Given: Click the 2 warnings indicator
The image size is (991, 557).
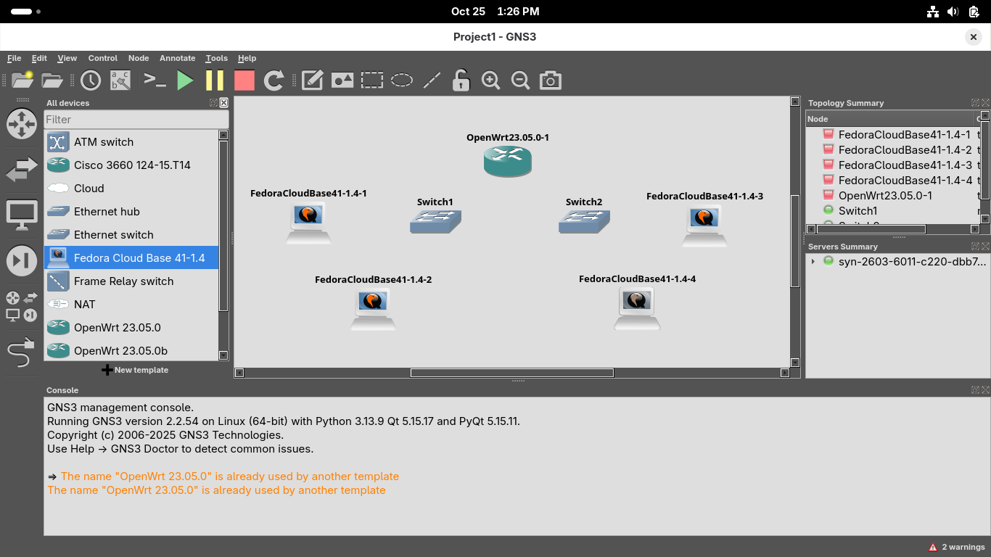Looking at the screenshot, I should (x=956, y=547).
